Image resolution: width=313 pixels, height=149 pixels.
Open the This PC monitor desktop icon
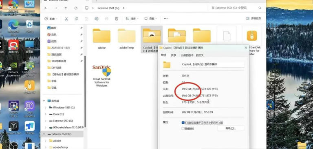tap(29, 47)
